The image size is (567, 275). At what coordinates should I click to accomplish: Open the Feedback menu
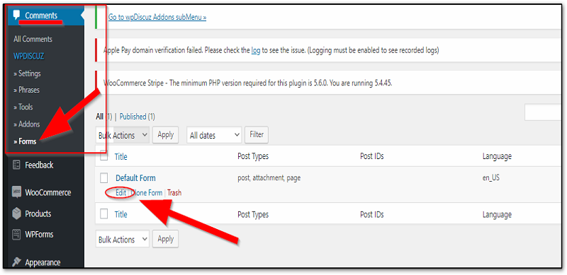coord(39,165)
